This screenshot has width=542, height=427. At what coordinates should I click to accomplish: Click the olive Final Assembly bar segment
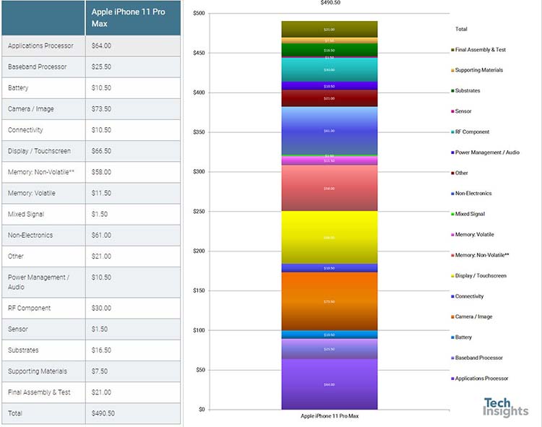[330, 30]
